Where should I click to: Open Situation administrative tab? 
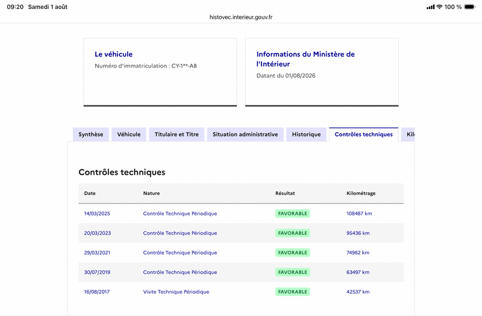click(245, 134)
